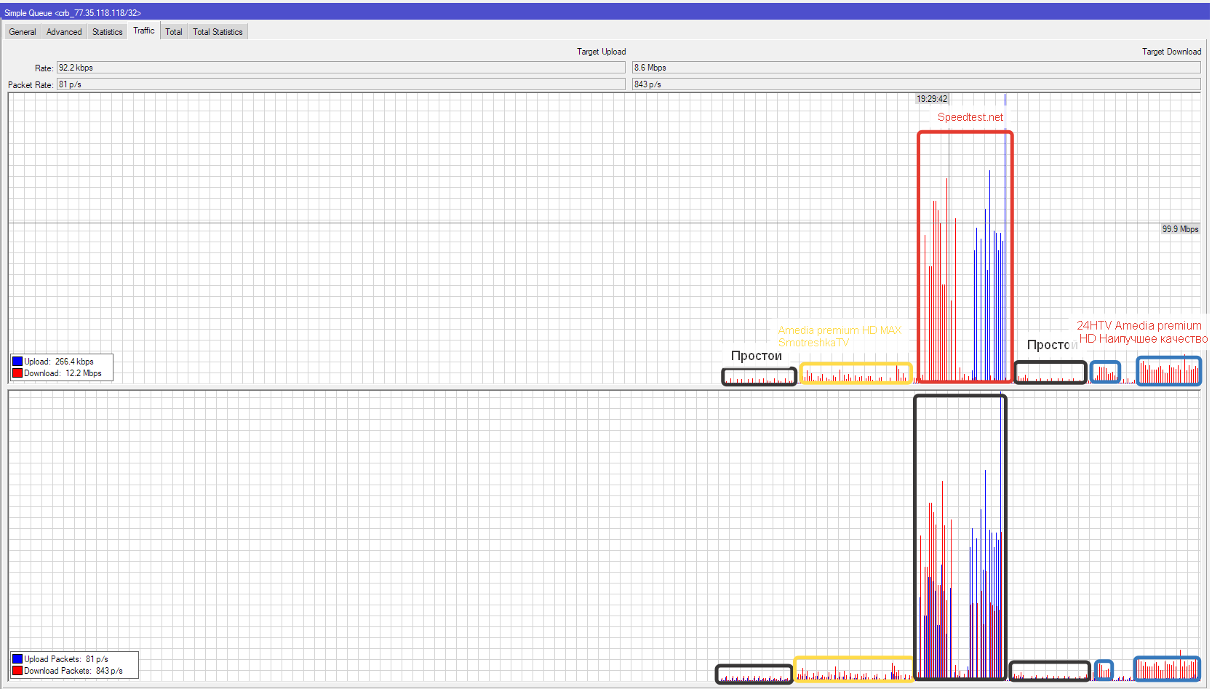Click the Target Download heading

click(x=1171, y=52)
